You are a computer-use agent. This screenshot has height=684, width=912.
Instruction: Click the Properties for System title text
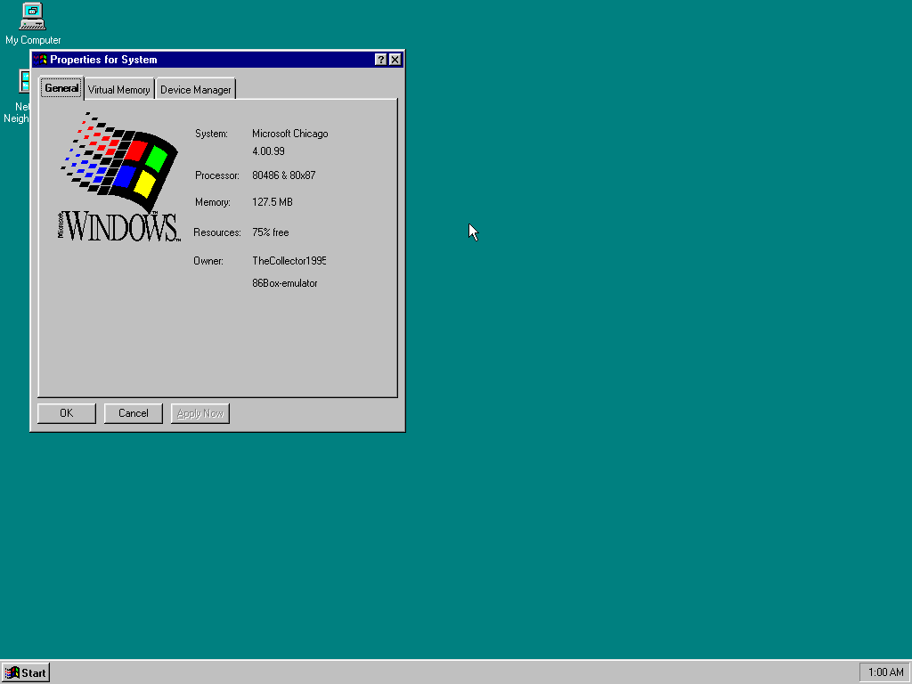coord(103,60)
